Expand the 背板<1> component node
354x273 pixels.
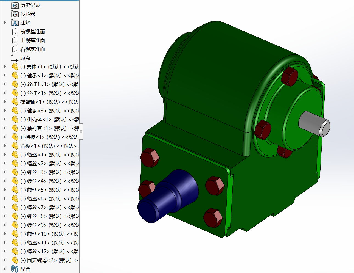5,146
